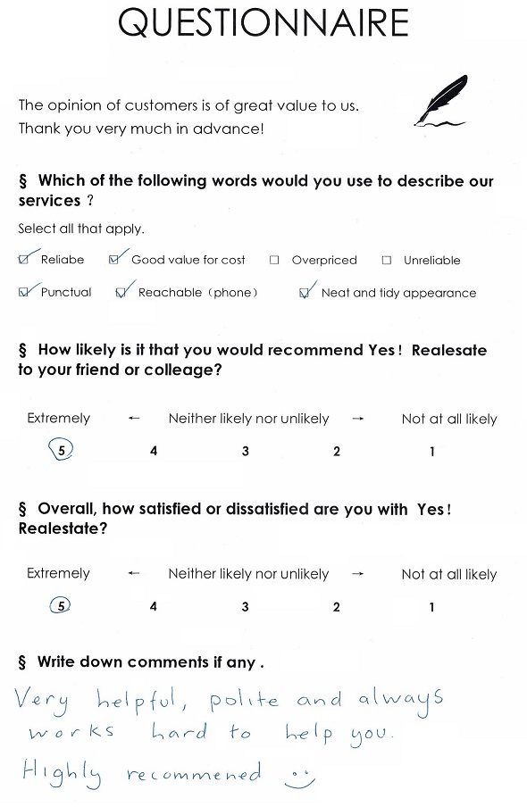Viewport: 527px width, 807px height.
Task: Click right arrow in satisfaction scale row
Action: (x=358, y=573)
